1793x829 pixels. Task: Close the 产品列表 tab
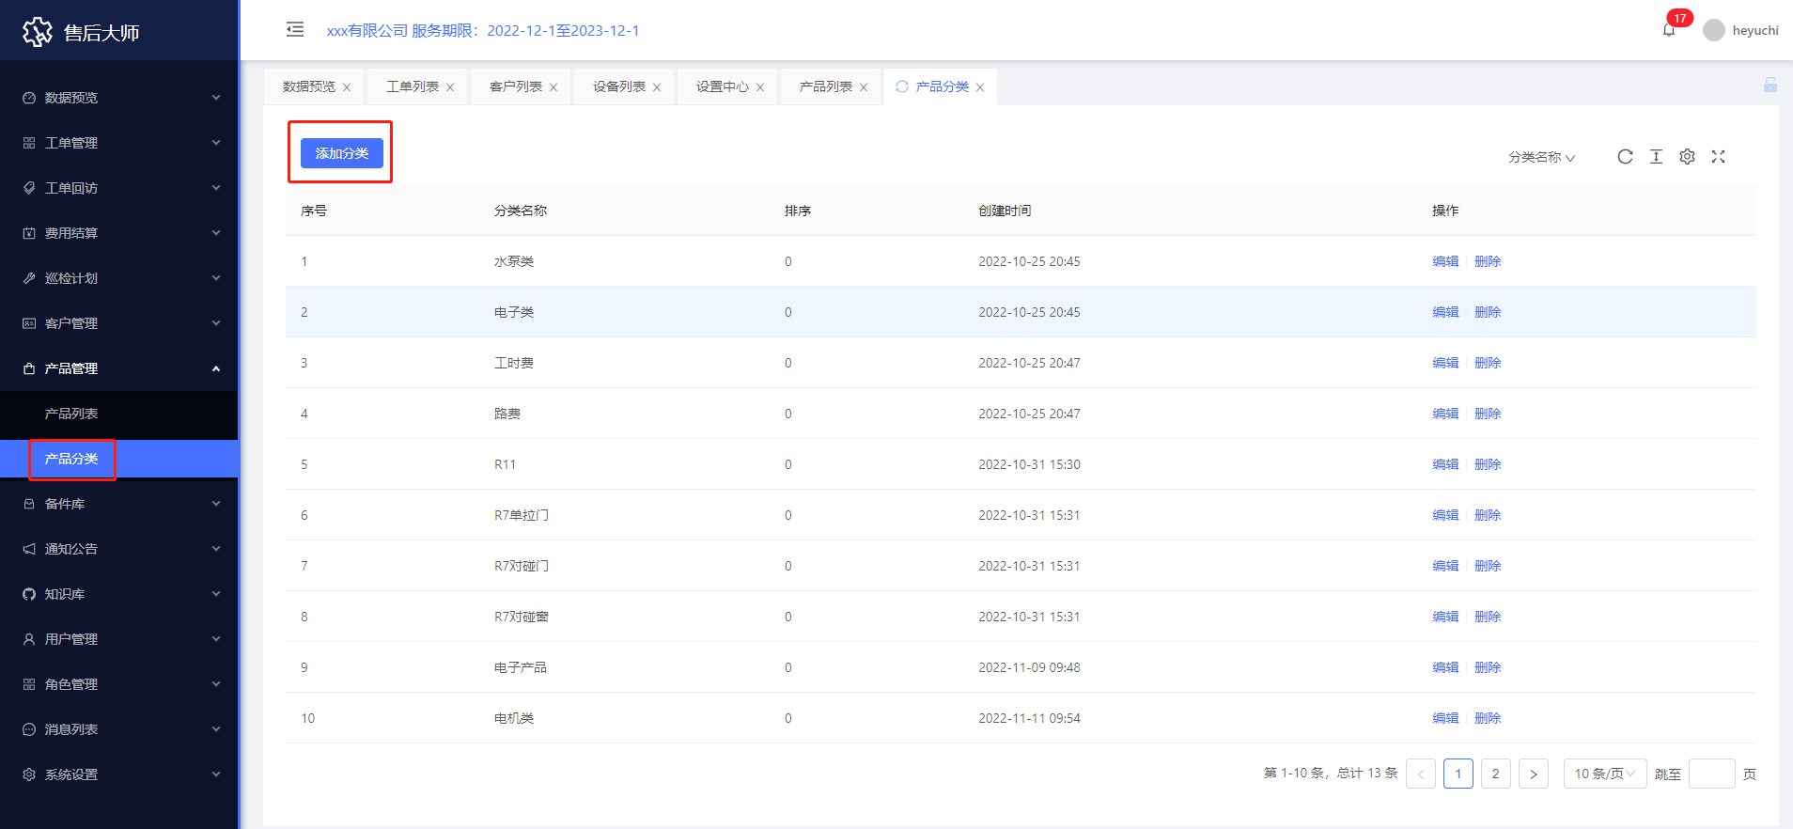(864, 87)
